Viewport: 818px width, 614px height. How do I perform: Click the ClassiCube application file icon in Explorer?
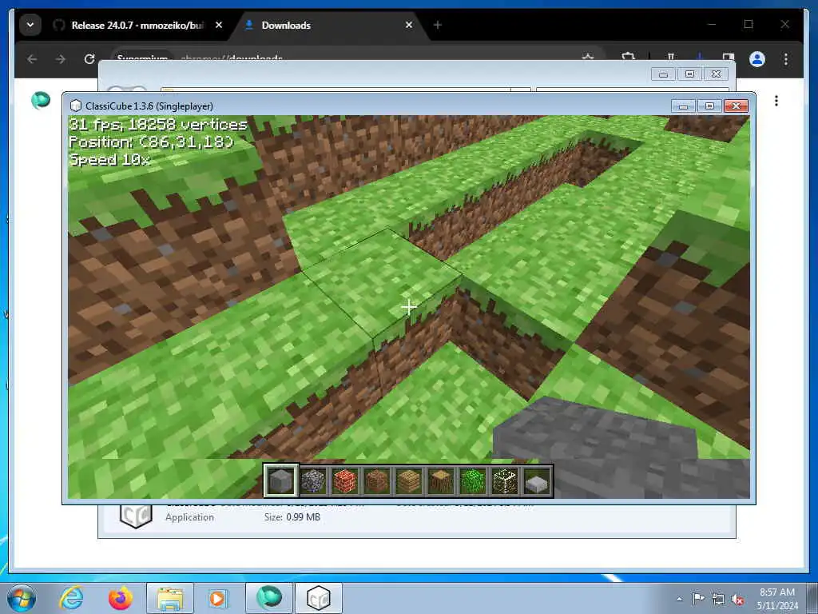click(x=136, y=517)
